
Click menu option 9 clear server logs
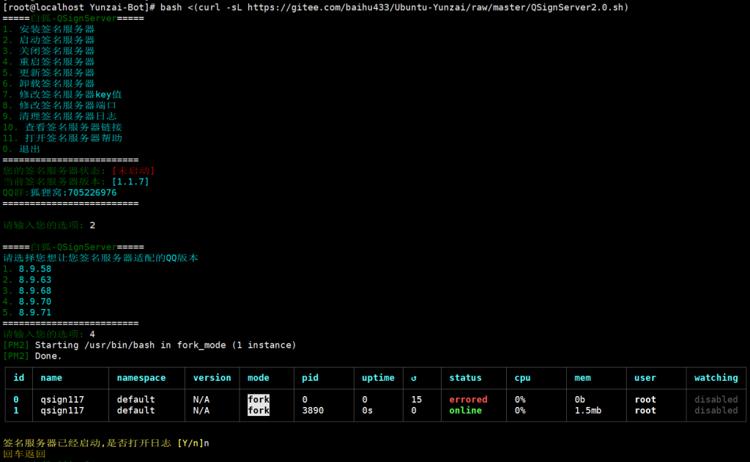click(x=59, y=116)
